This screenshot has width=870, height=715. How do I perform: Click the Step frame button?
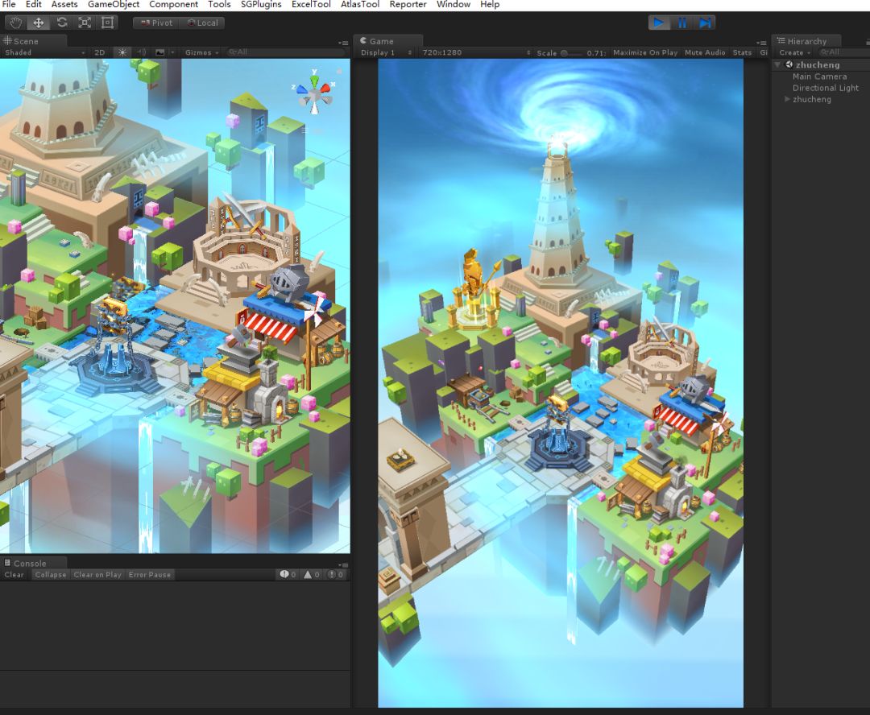point(705,23)
